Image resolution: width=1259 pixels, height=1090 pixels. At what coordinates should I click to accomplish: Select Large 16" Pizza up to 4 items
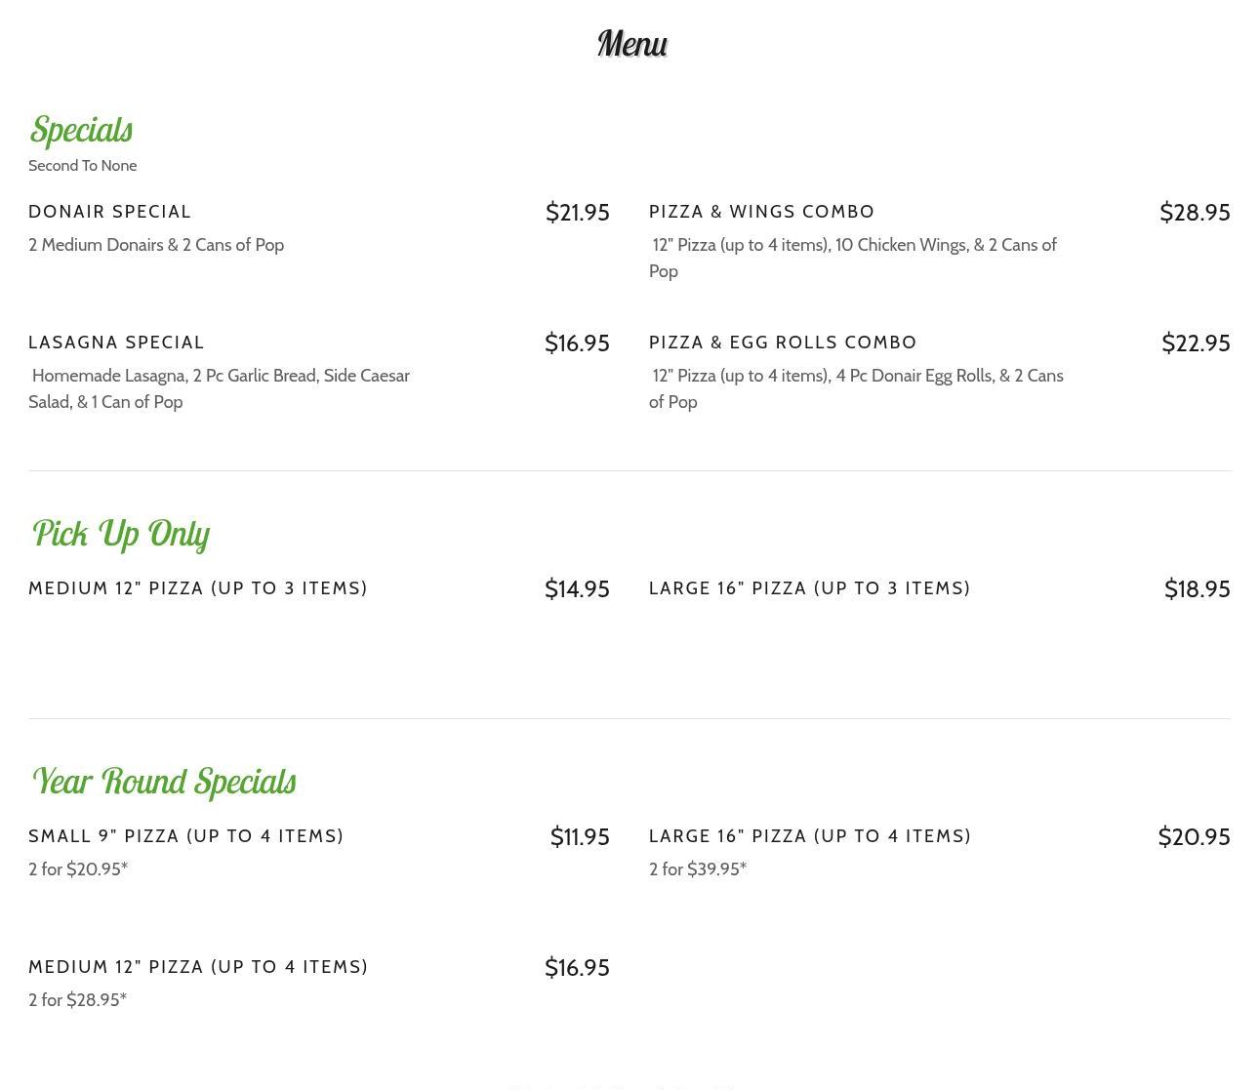pyautogui.click(x=809, y=836)
